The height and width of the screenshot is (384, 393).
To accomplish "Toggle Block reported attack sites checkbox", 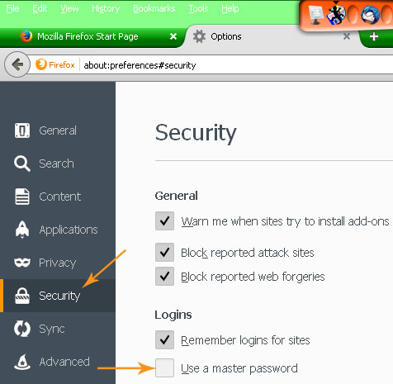I will point(164,252).
